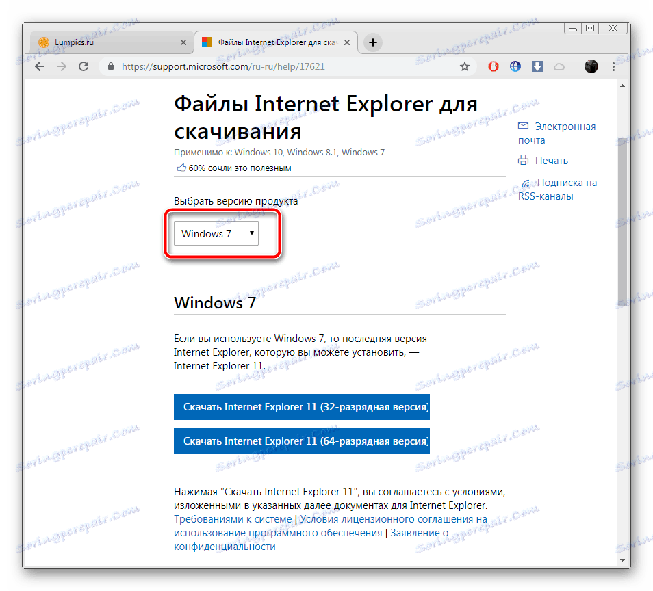View site security lock info
Screen dimensions: 653x591
pos(111,66)
